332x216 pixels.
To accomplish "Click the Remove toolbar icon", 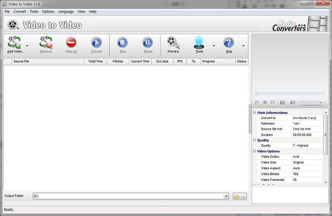I will pos(46,42).
